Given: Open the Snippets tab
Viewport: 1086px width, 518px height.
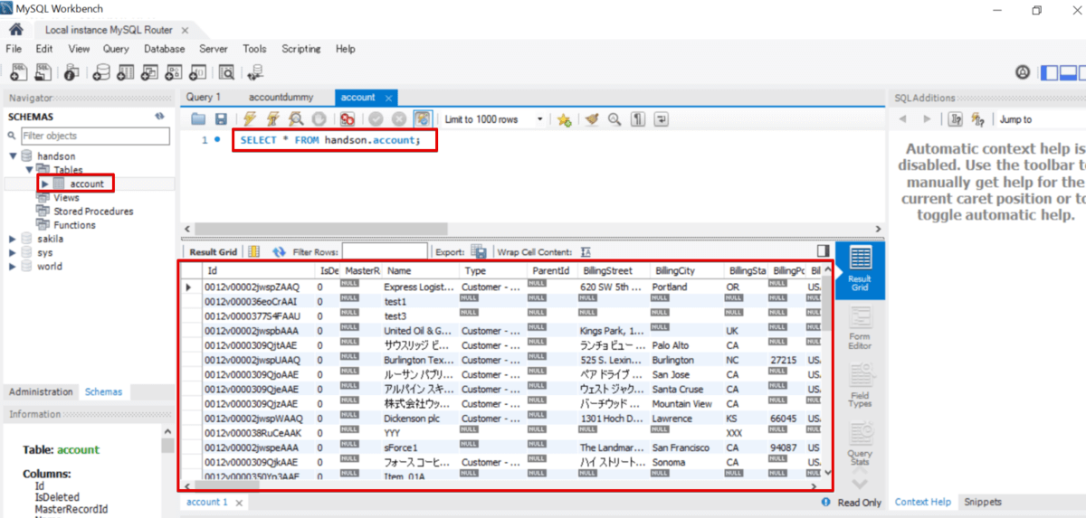Looking at the screenshot, I should tap(983, 502).
